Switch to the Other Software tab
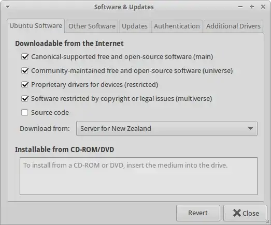271x225 pixels. (92, 26)
